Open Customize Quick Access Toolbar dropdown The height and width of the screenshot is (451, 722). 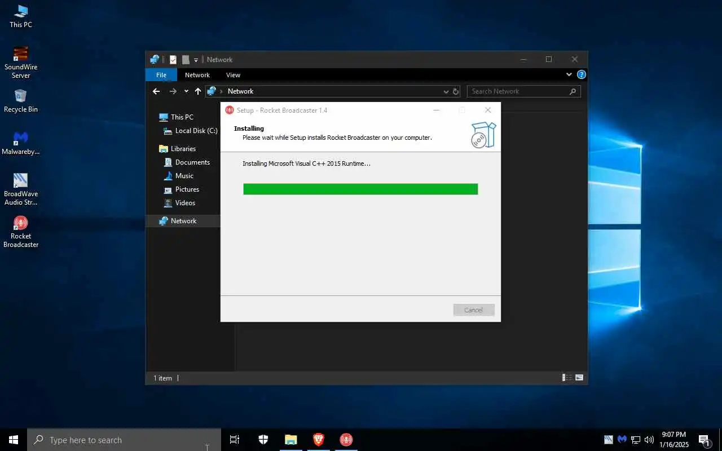coord(196,60)
